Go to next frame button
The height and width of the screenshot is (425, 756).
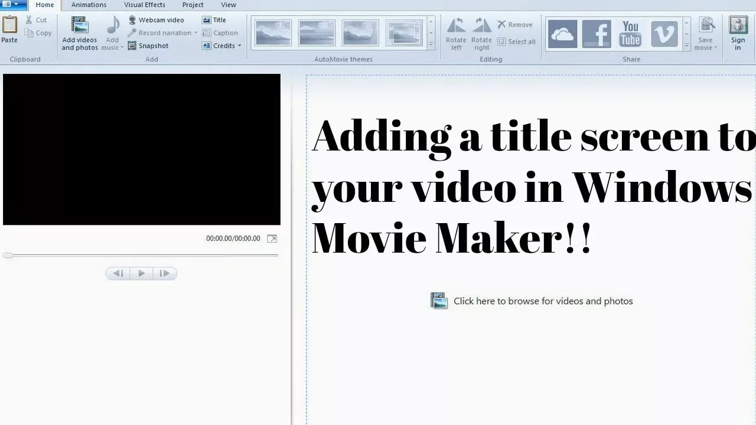(165, 273)
